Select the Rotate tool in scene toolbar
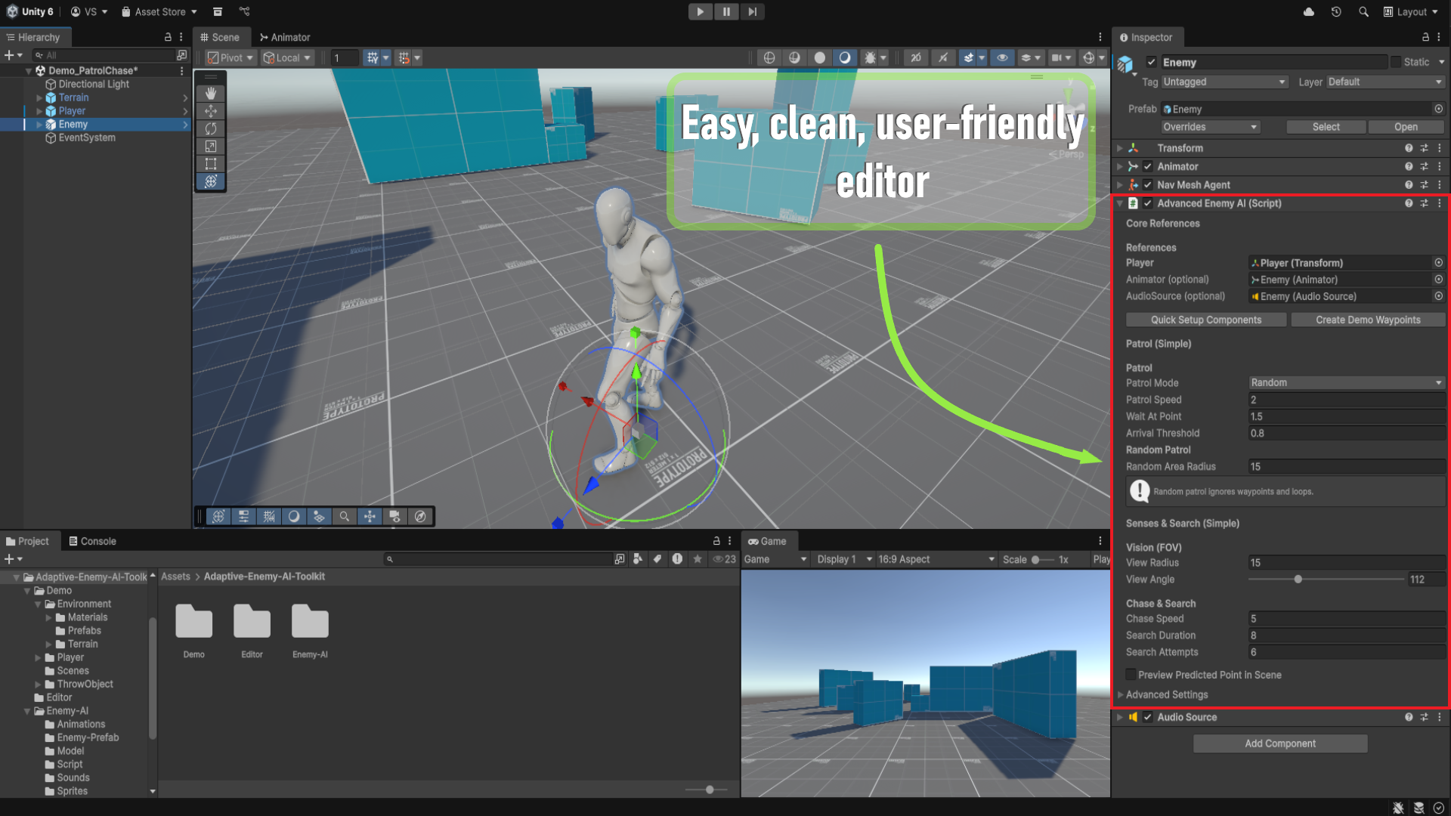Image resolution: width=1451 pixels, height=816 pixels. click(211, 128)
